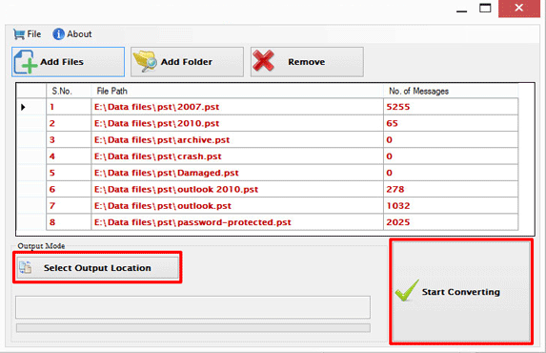546x353 pixels.
Task: Click serial number 1 cell
Action: point(69,107)
